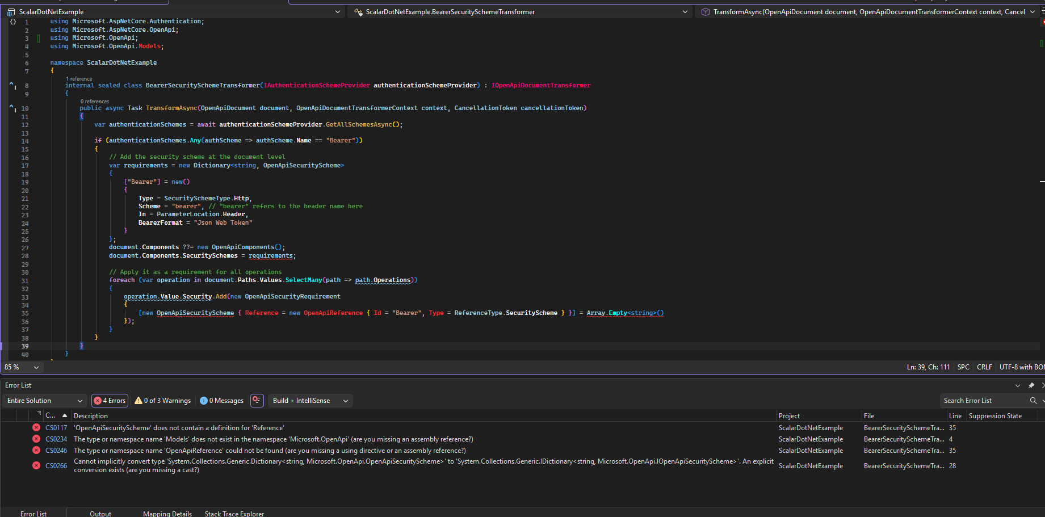The height and width of the screenshot is (517, 1045).
Task: Click the search magnifier in Error List search box
Action: (1034, 401)
